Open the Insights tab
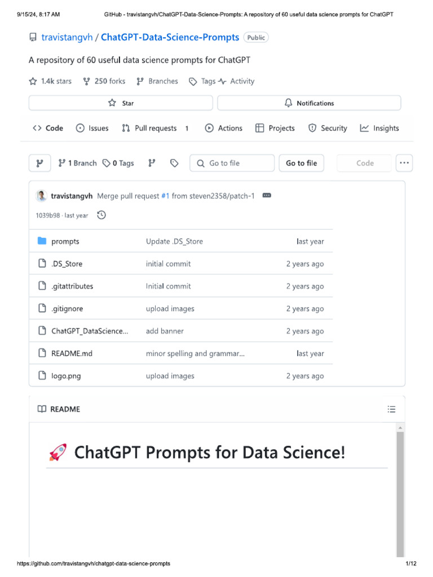Screen dimensions: 433x577 pyautogui.click(x=379, y=128)
